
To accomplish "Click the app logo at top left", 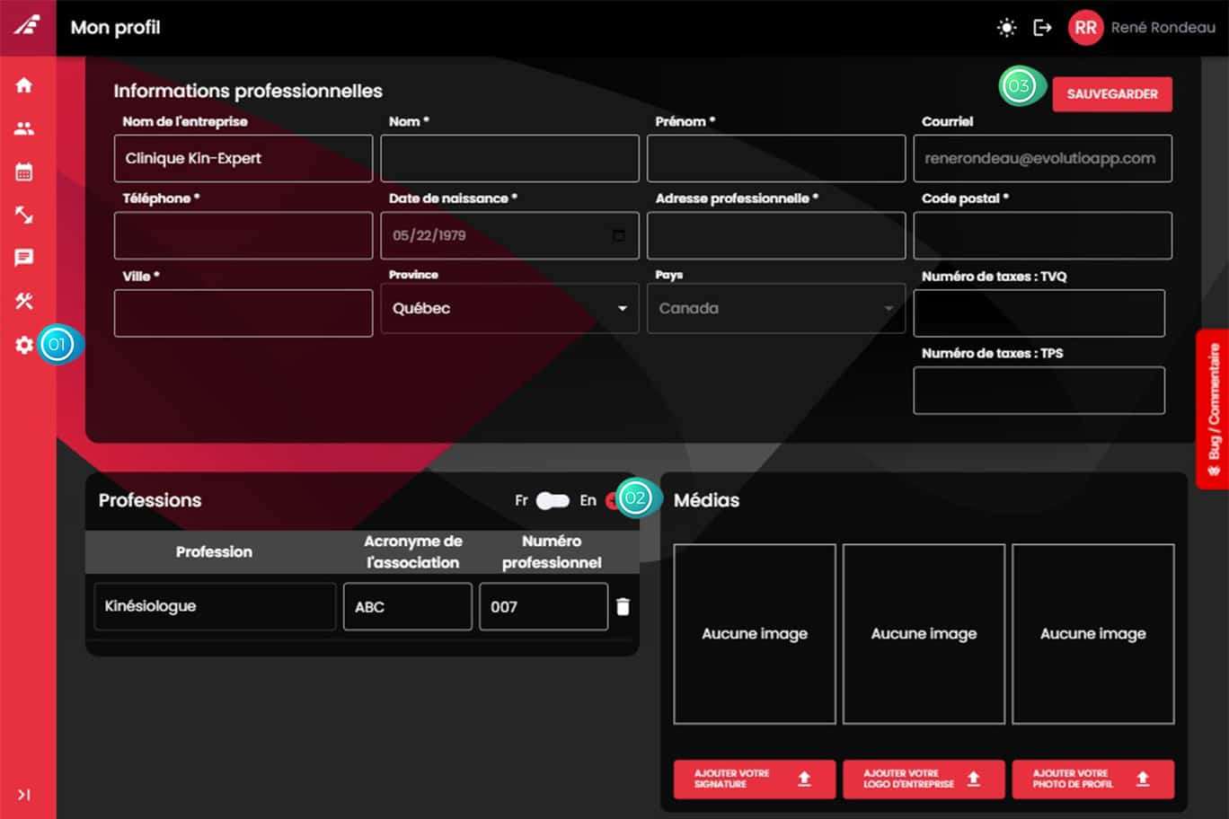I will (x=27, y=25).
